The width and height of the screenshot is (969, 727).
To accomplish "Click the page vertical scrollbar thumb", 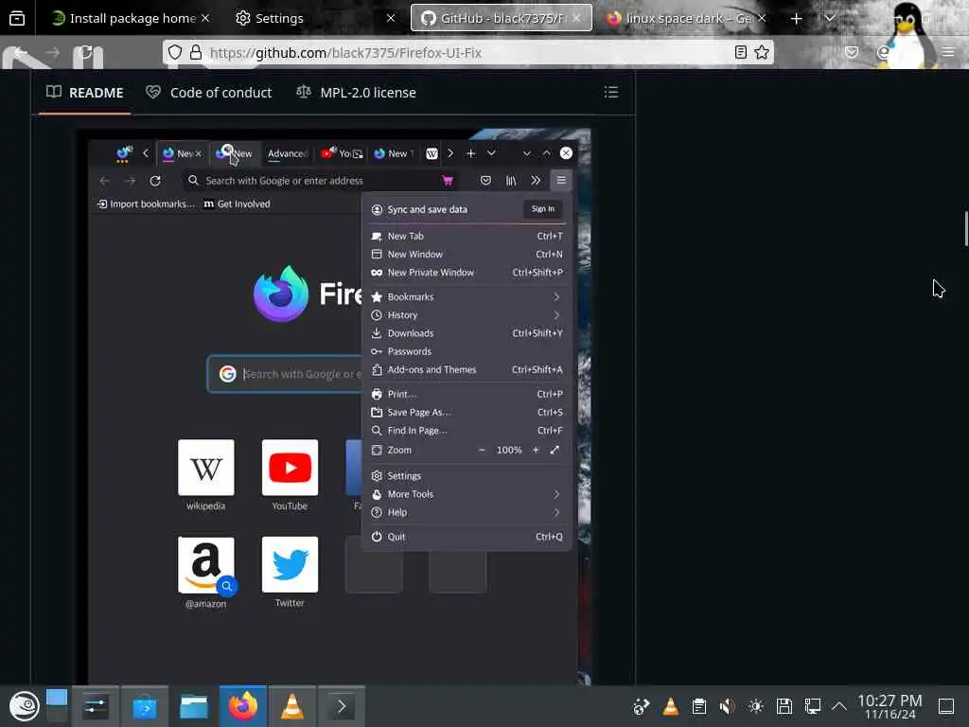I will (x=966, y=229).
